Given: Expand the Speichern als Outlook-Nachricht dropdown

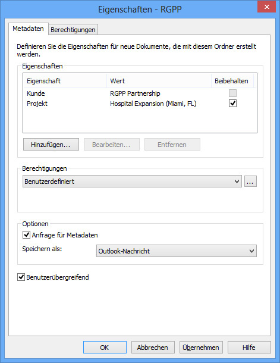Looking at the screenshot, I should coord(177,251).
